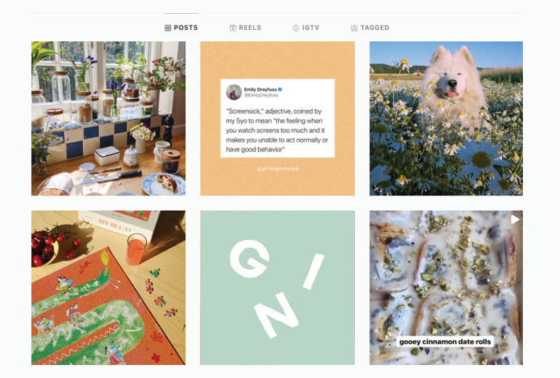Open the jigsaw puzzle with cherries post
The image size is (560, 378).
pos(108,288)
